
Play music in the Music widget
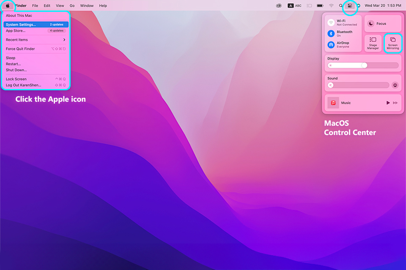tap(388, 103)
